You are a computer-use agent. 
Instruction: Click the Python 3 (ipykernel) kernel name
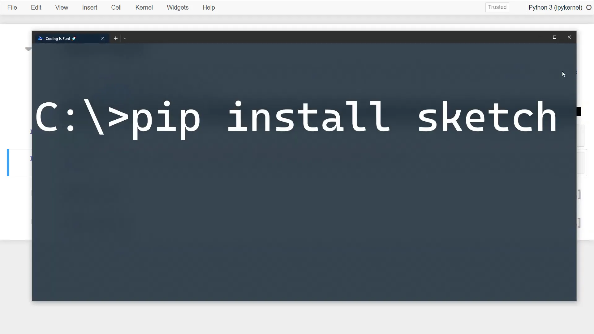tap(554, 7)
